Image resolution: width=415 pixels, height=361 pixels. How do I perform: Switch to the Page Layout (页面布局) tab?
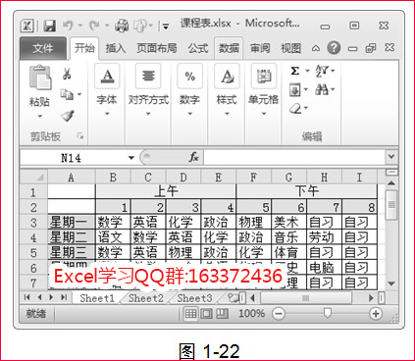157,48
